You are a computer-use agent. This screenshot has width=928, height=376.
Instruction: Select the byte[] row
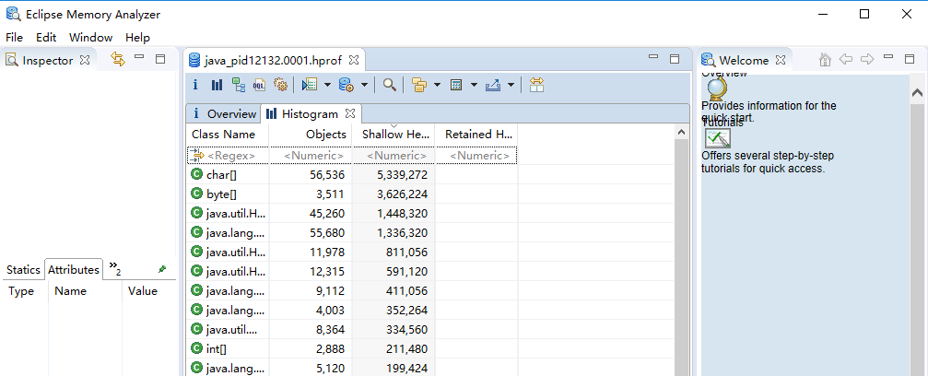[430, 194]
